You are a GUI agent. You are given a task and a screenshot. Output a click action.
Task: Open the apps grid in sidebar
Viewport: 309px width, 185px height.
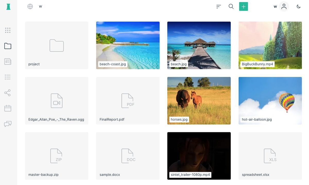click(8, 30)
